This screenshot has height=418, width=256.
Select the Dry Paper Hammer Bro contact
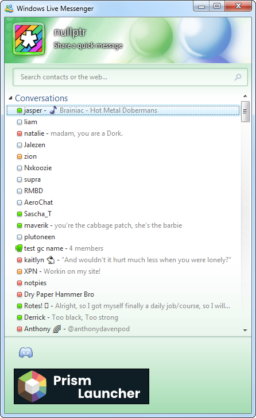[123, 294]
